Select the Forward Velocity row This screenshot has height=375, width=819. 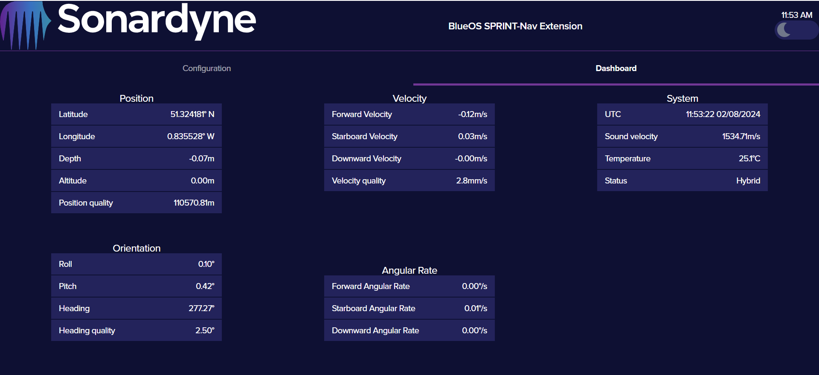pyautogui.click(x=409, y=115)
